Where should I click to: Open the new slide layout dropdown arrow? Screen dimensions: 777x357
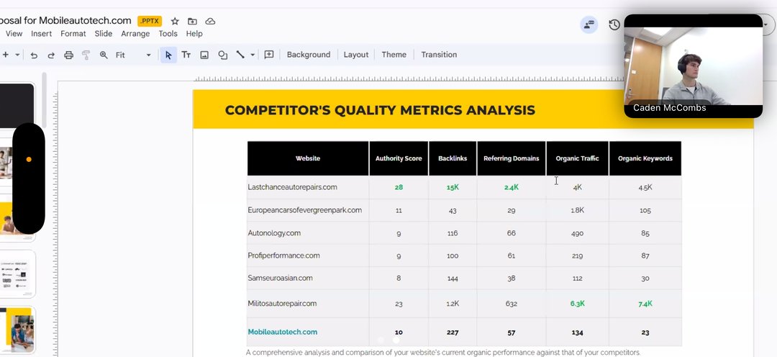coord(18,55)
